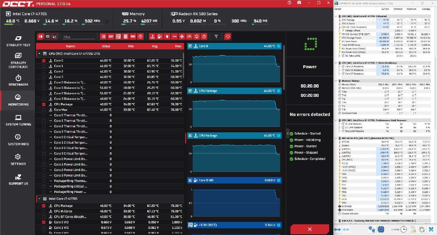Click info icon on Core 0 graph

279,46
